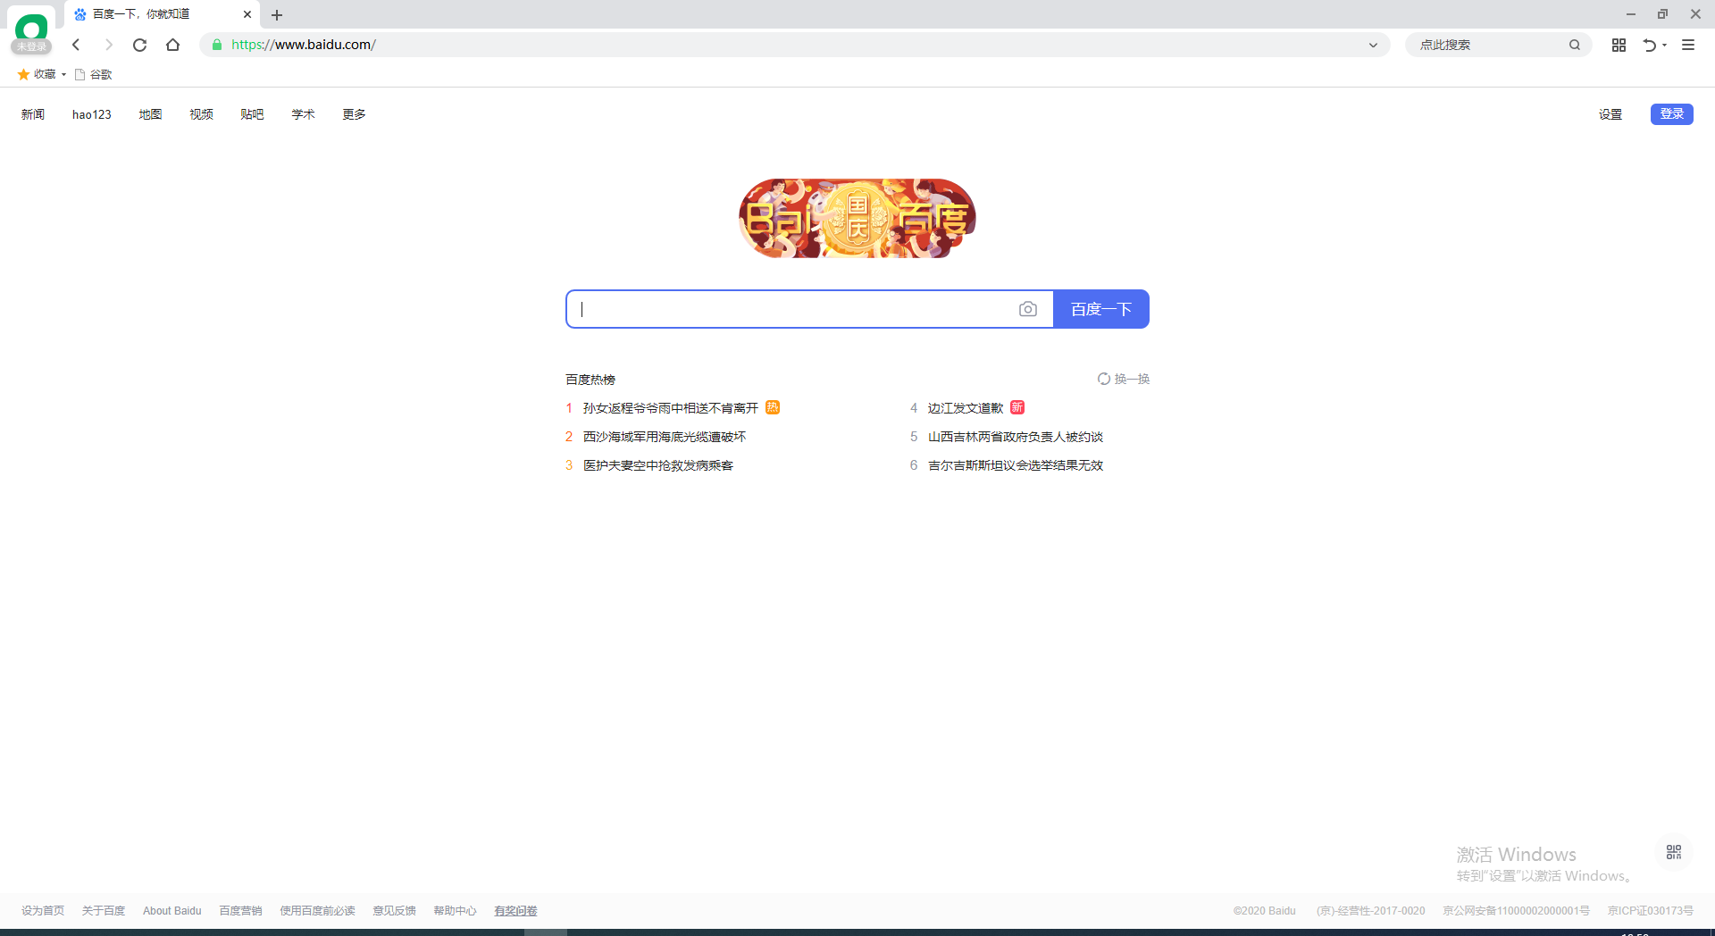Open hot topic 吉尔吉斯斯坦议会选举结果无效

1015,465
